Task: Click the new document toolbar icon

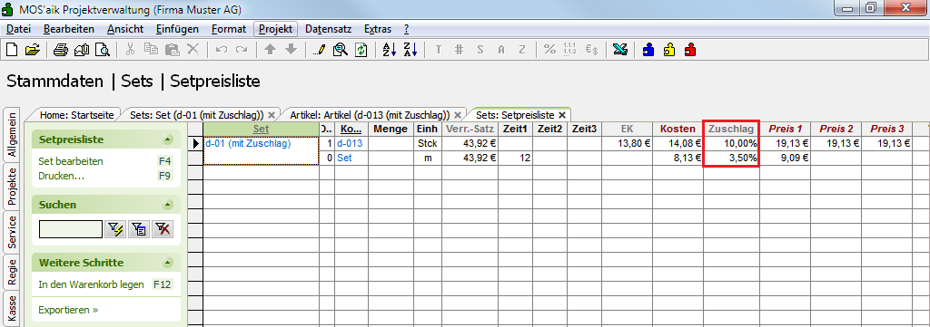Action: tap(12, 50)
